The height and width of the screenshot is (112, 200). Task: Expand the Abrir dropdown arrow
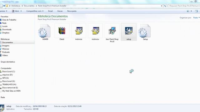[21, 11]
